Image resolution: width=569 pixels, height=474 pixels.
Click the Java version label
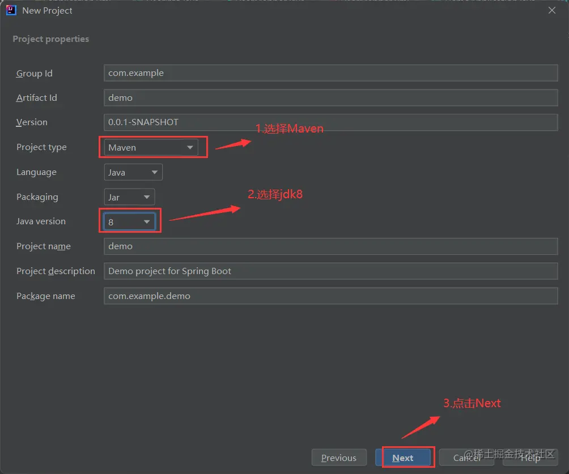pyautogui.click(x=41, y=221)
